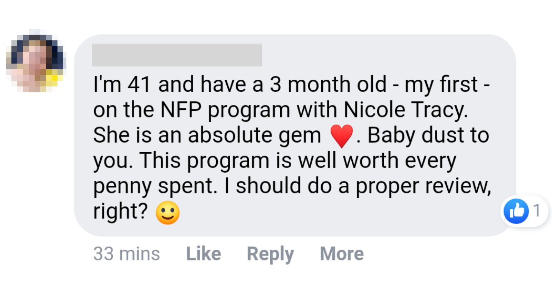Click the smiley face emoji
Image resolution: width=558 pixels, height=294 pixels.
(168, 213)
